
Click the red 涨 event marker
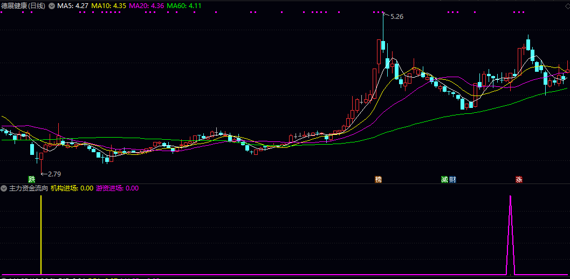tap(519, 179)
